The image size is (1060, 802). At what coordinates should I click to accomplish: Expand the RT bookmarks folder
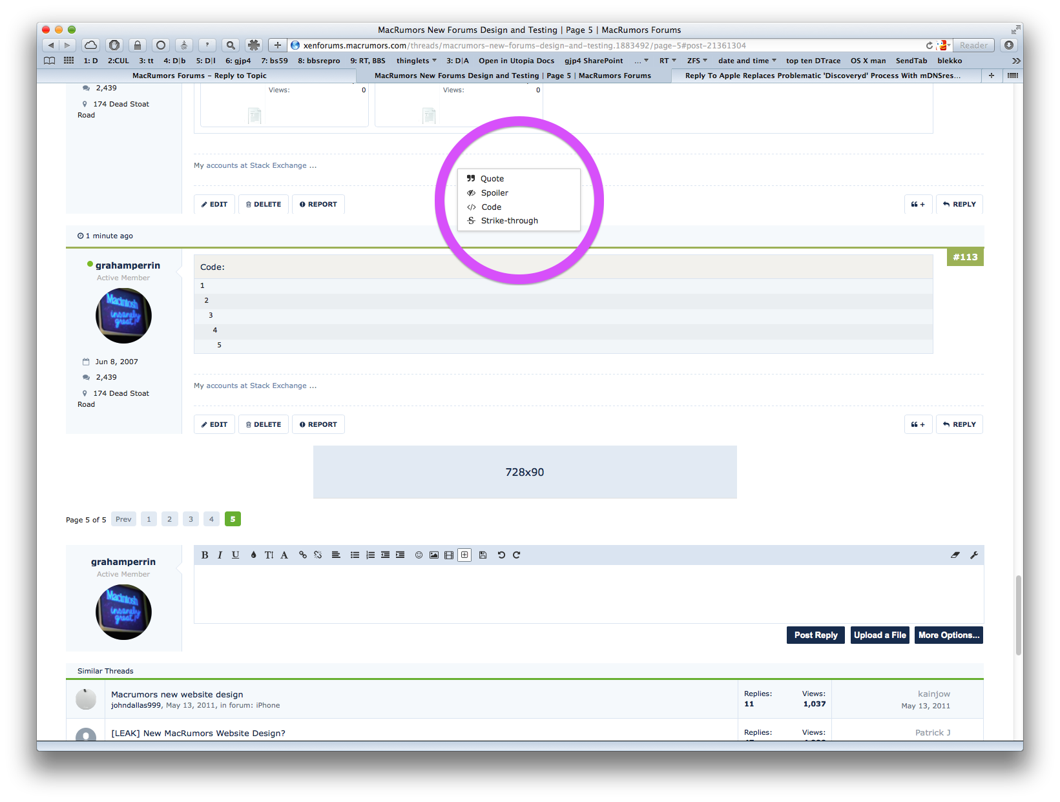pos(668,61)
